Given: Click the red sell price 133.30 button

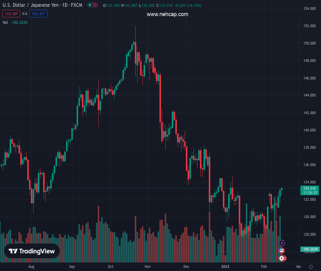Looking at the screenshot, I should pos(11,14).
